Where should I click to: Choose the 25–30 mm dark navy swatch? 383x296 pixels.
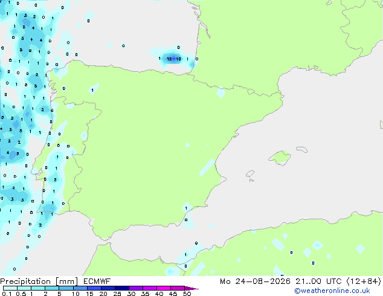[121, 288]
